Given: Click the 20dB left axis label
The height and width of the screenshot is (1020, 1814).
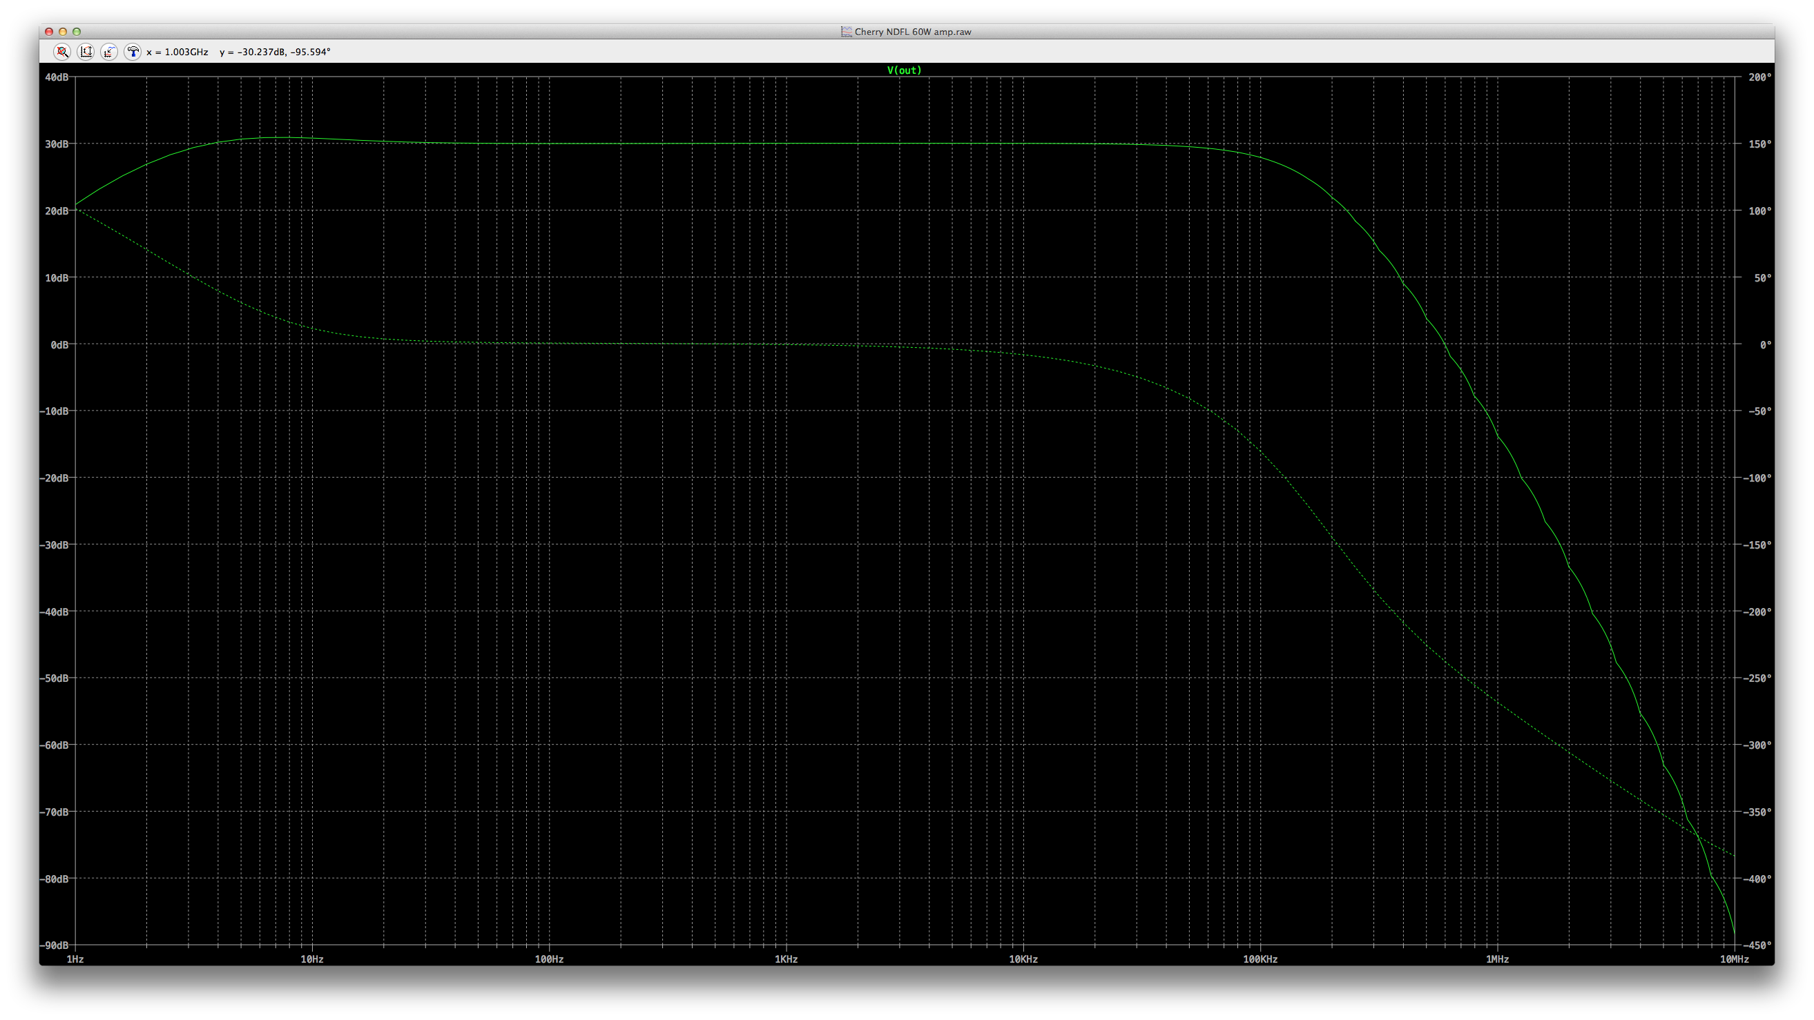Looking at the screenshot, I should coord(57,211).
